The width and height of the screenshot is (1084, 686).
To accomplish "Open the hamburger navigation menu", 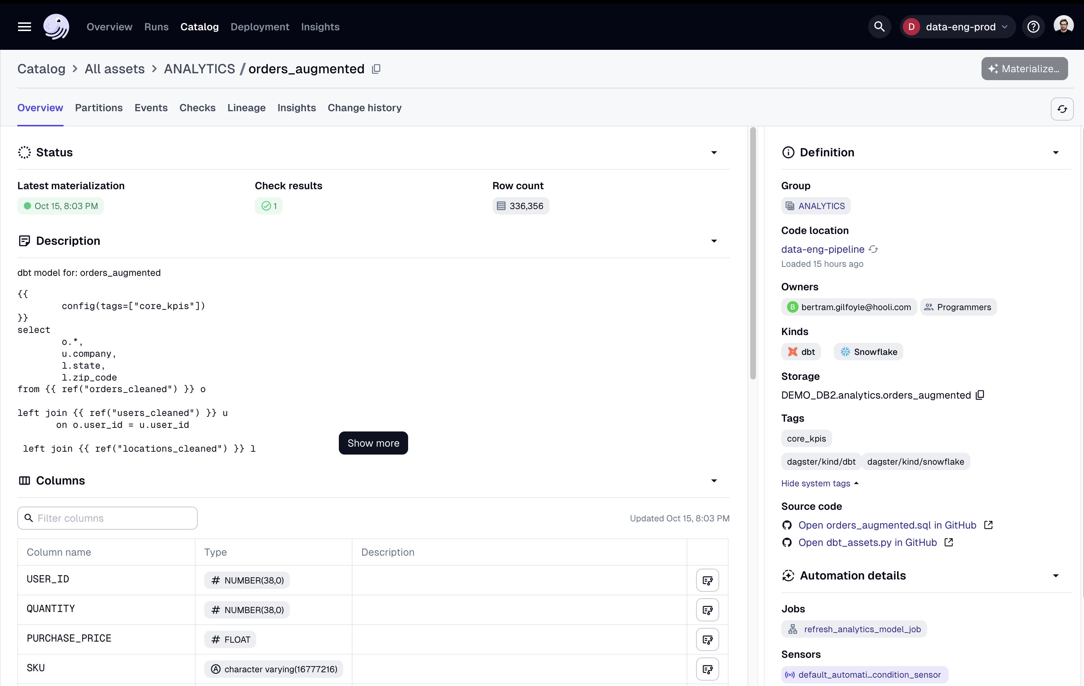I will [24, 27].
